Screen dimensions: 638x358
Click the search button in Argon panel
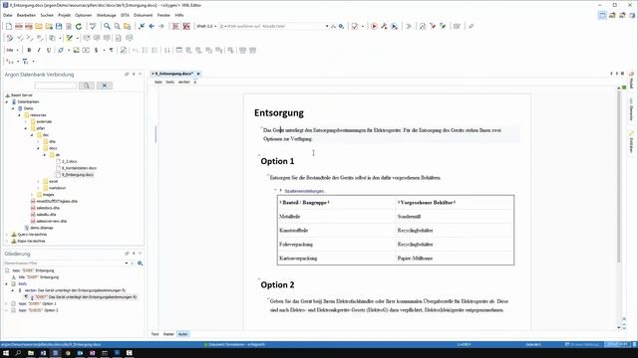(x=87, y=86)
